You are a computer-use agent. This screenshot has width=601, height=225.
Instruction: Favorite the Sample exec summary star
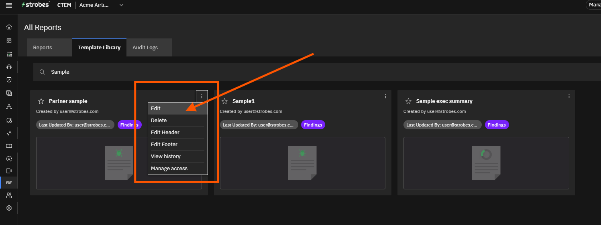click(x=408, y=101)
